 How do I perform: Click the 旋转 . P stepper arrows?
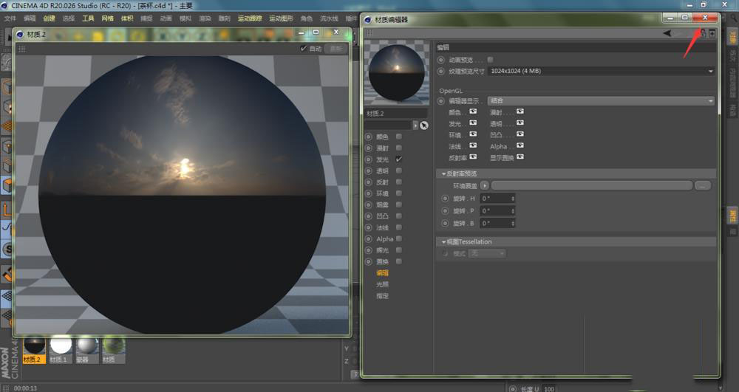(513, 211)
